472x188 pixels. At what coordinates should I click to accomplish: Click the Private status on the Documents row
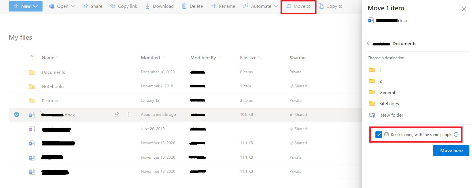pyautogui.click(x=296, y=72)
